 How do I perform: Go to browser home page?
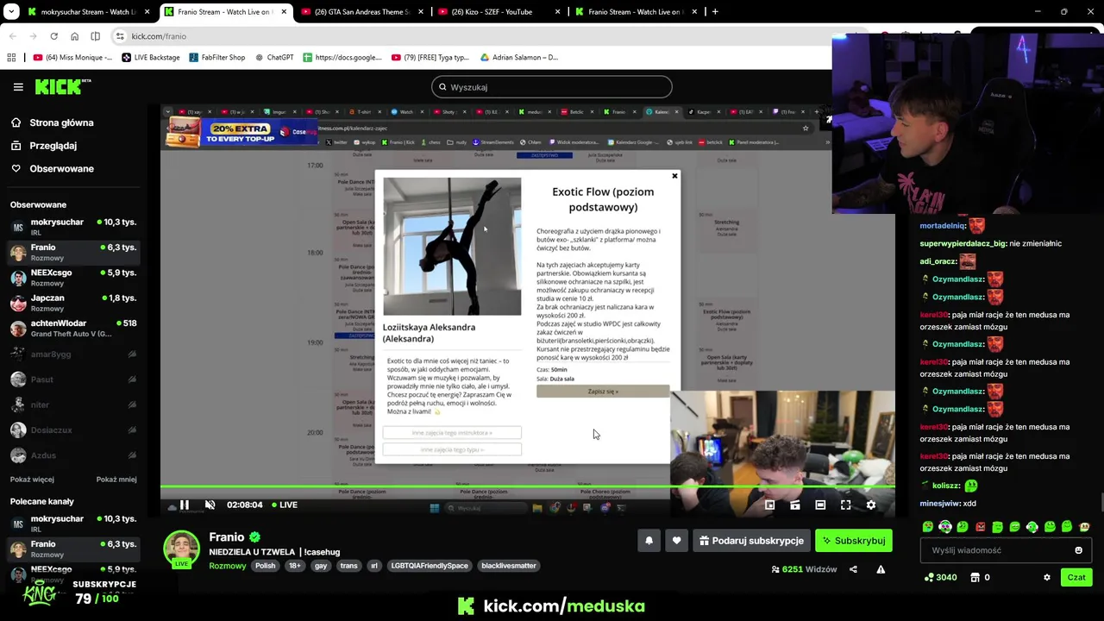click(75, 36)
